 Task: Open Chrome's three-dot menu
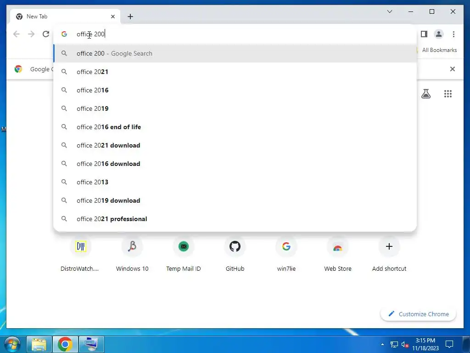click(453, 34)
